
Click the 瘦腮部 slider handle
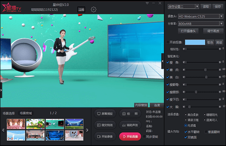196,92
